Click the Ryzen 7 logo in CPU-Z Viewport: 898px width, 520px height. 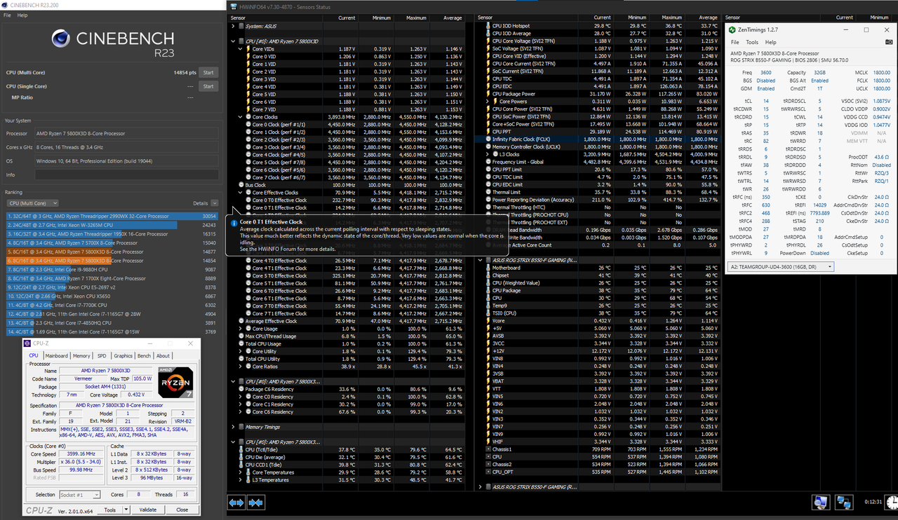[x=175, y=383]
